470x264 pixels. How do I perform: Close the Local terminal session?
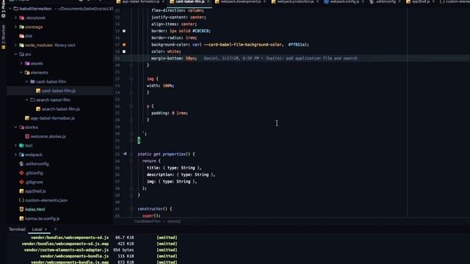[x=46, y=230]
